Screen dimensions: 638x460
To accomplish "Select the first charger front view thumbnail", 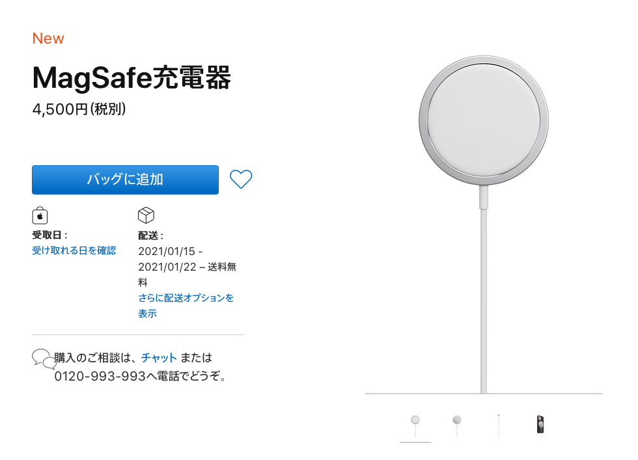I will 415,426.
